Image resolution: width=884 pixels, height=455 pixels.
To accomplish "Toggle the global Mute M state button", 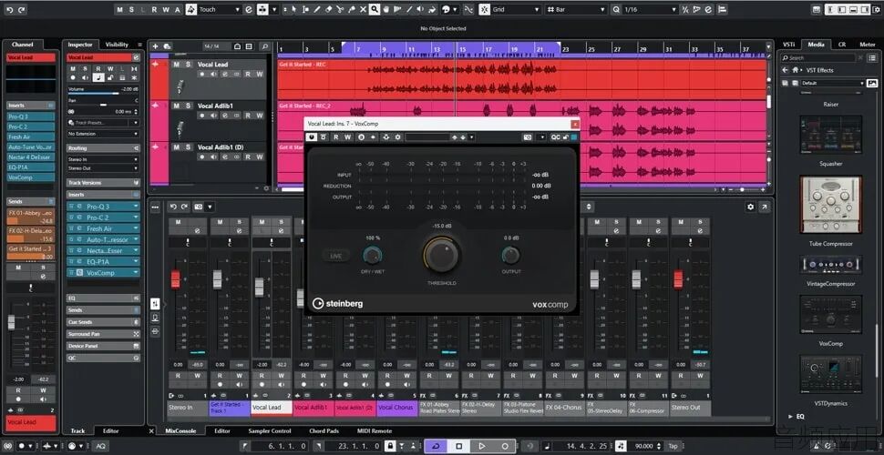I will click(120, 10).
